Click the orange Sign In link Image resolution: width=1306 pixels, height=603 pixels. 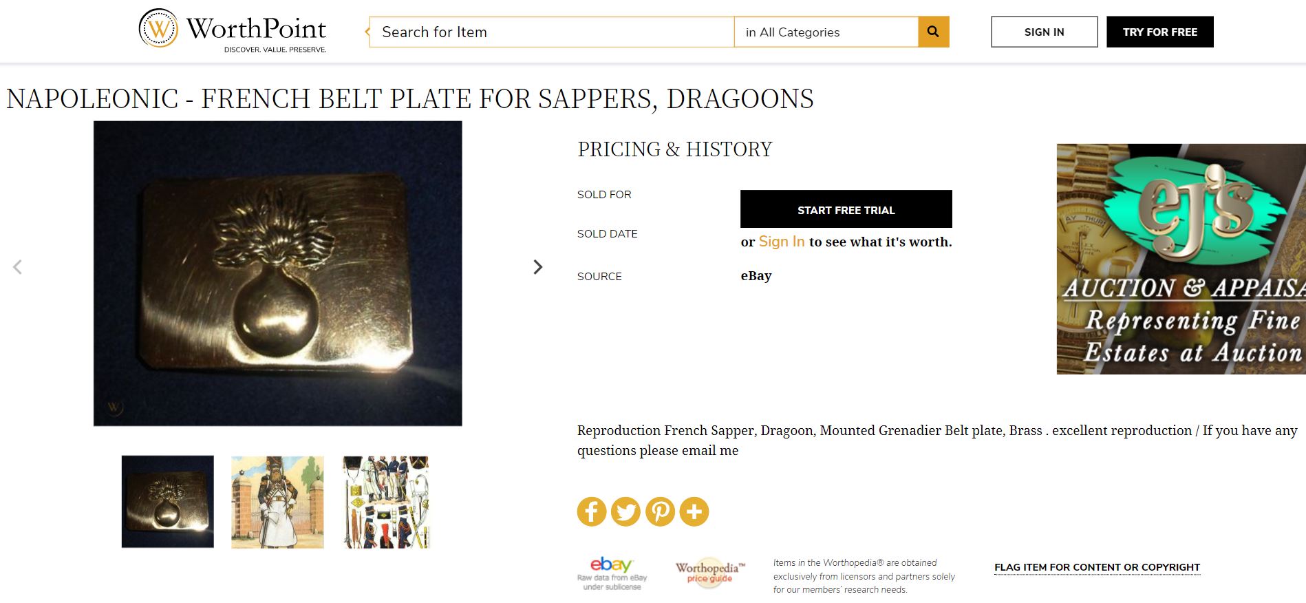[781, 242]
